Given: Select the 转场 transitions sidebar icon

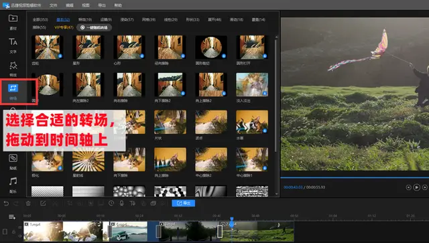Looking at the screenshot, I should coord(13,91).
